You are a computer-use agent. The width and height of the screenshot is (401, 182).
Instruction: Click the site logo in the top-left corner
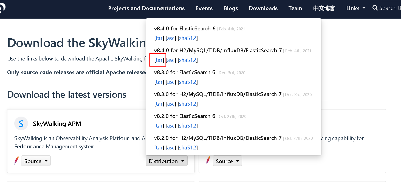pos(2,8)
